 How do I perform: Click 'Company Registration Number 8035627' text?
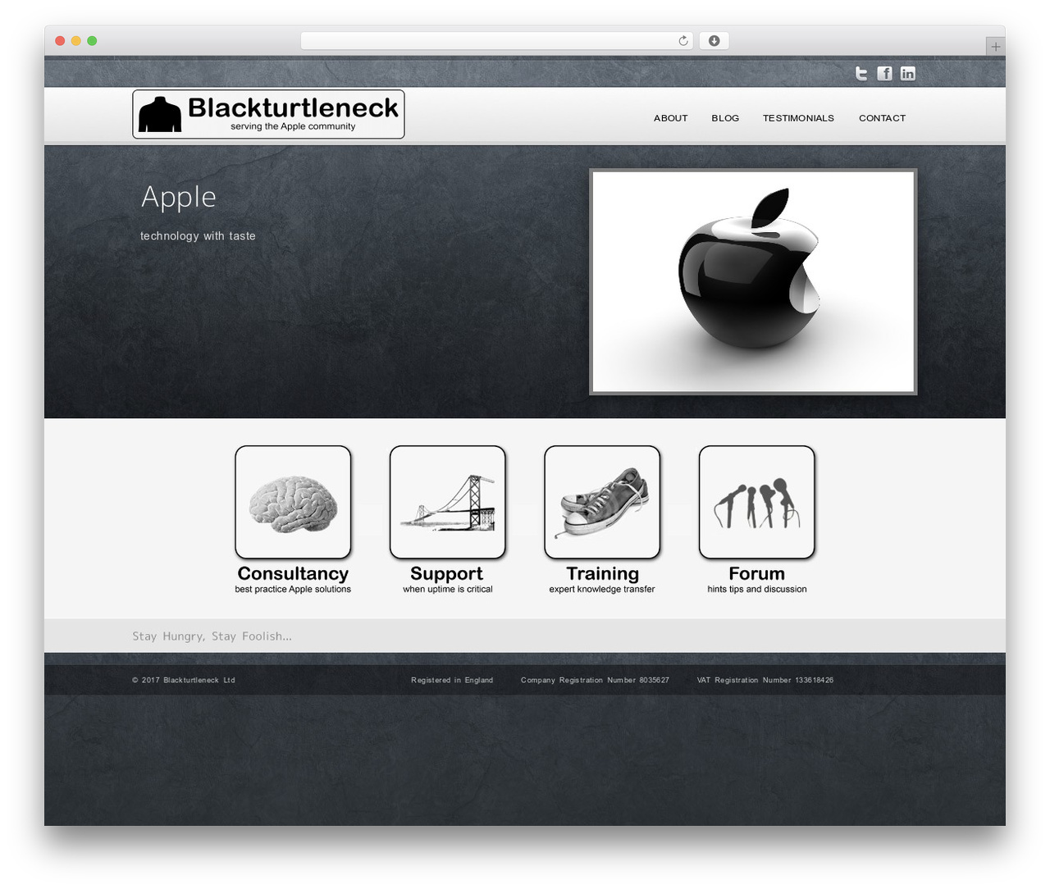595,680
